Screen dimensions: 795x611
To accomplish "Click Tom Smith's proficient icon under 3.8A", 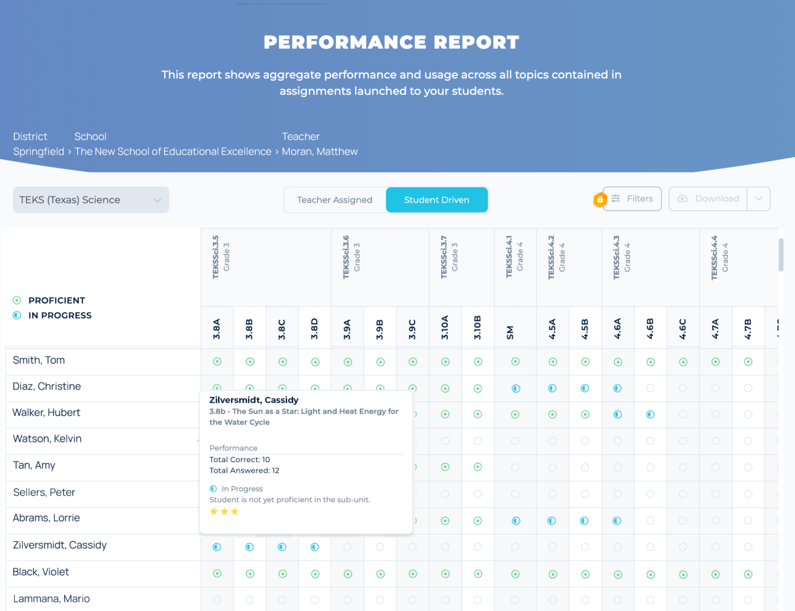I will point(217,362).
